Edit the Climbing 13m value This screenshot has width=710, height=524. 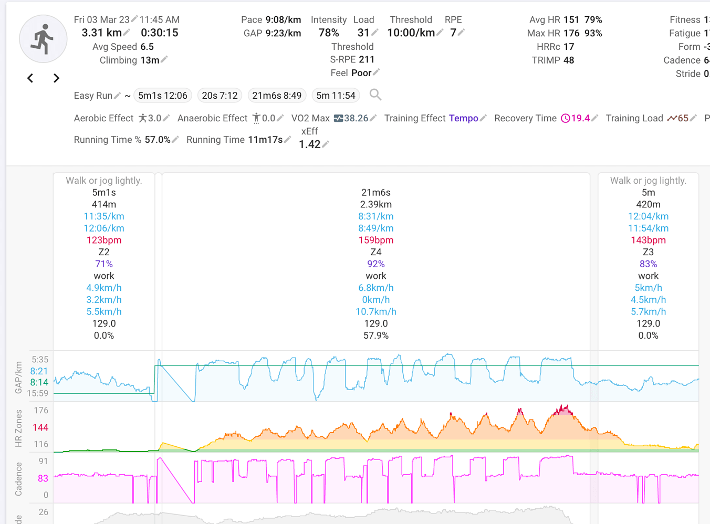click(x=163, y=60)
